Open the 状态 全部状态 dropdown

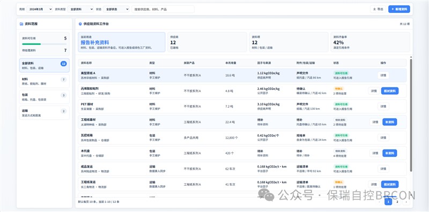(116, 9)
